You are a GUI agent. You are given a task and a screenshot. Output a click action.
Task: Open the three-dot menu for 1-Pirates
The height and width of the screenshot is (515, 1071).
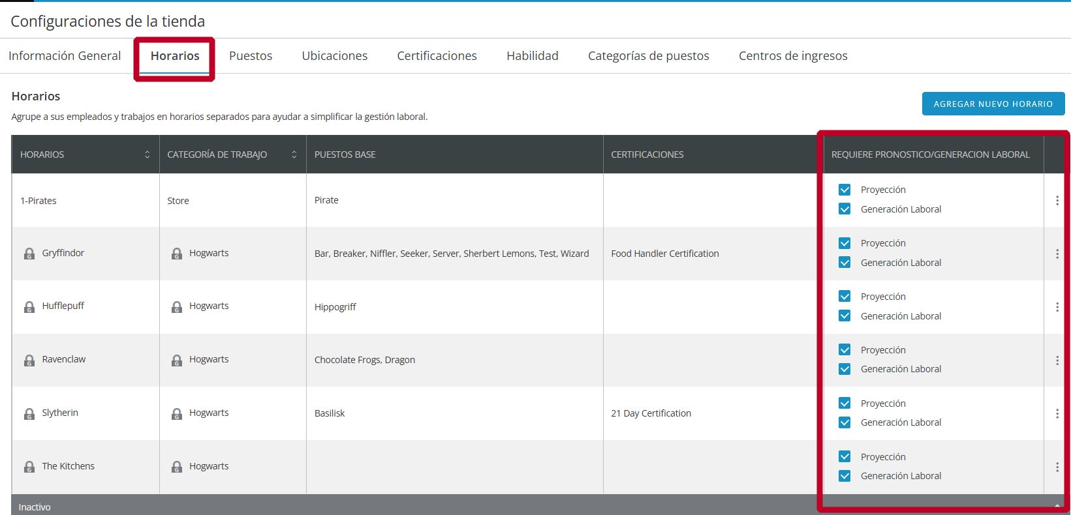coord(1057,201)
